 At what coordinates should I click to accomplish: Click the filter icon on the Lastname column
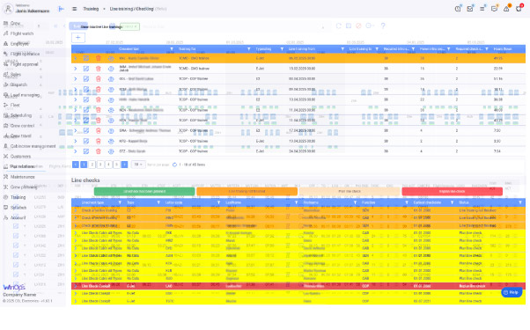coord(296,202)
